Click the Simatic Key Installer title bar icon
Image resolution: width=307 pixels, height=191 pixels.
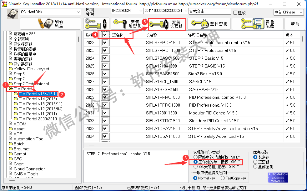coord(4,4)
